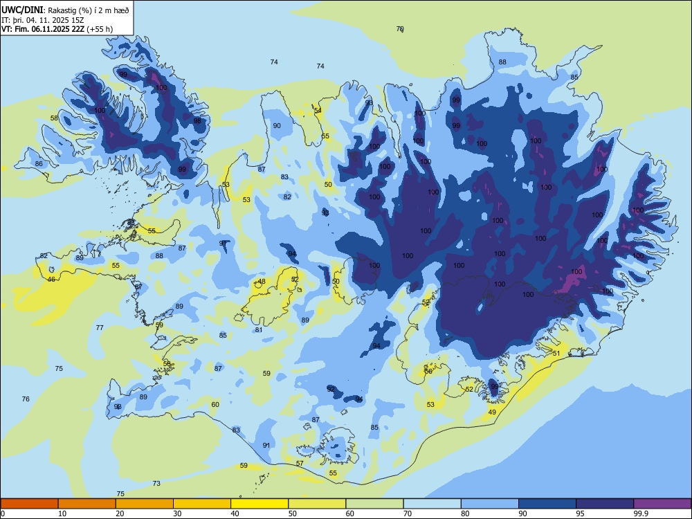
Task: Select the 40–50 bright yellow legend swatch
Action: (x=259, y=504)
